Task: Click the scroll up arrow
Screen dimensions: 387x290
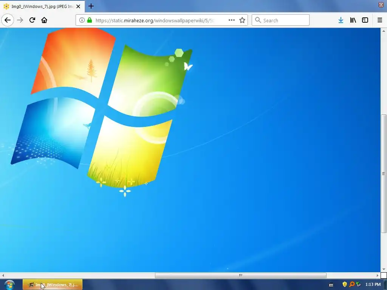Action: pos(384,31)
